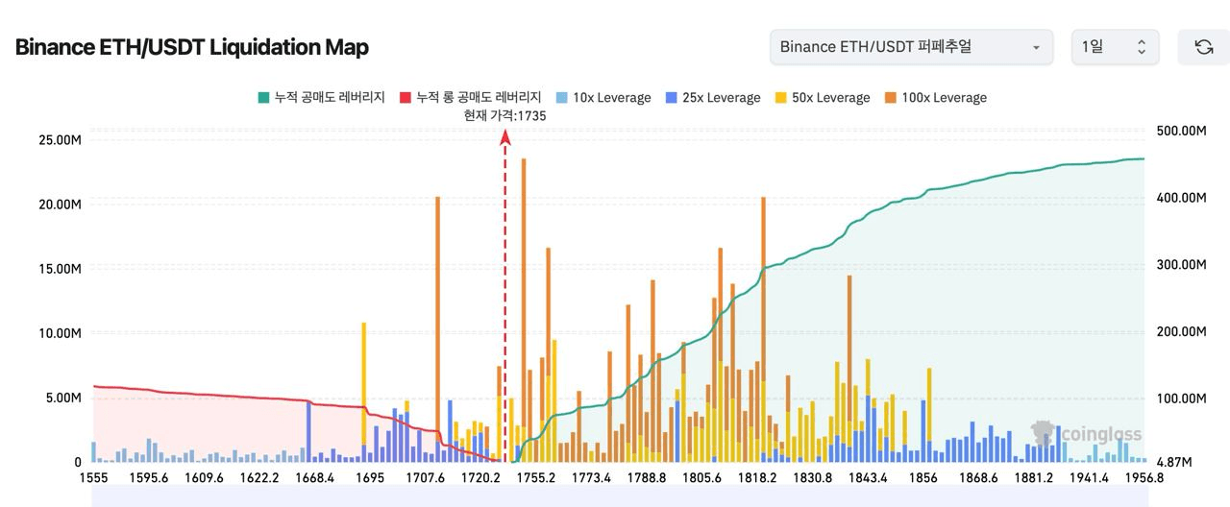
Task: Open the Binance ETH/USDT 퍼페추얼 dropdown
Action: pyautogui.click(x=911, y=47)
